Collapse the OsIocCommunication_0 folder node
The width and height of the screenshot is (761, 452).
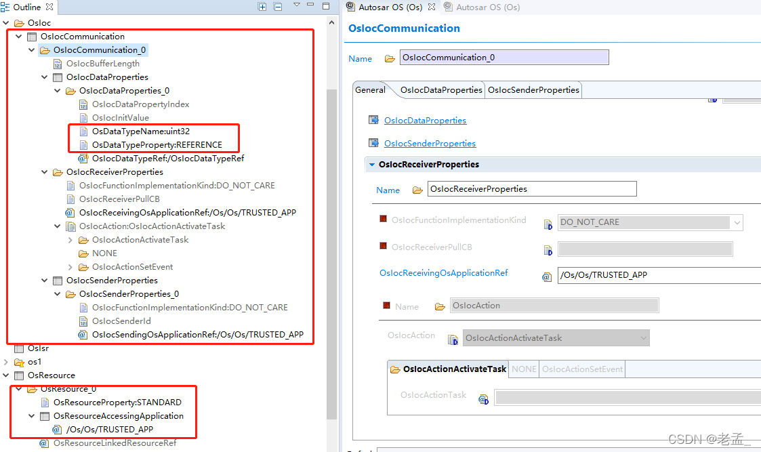tap(32, 50)
